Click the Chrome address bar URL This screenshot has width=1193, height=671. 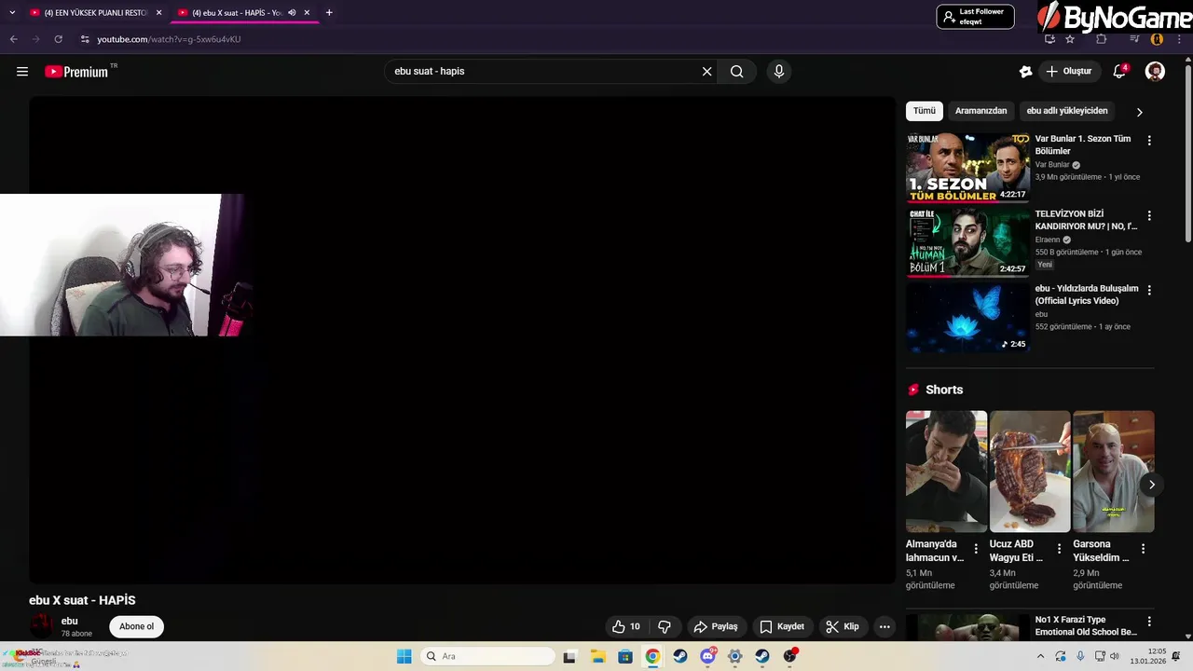pos(169,39)
